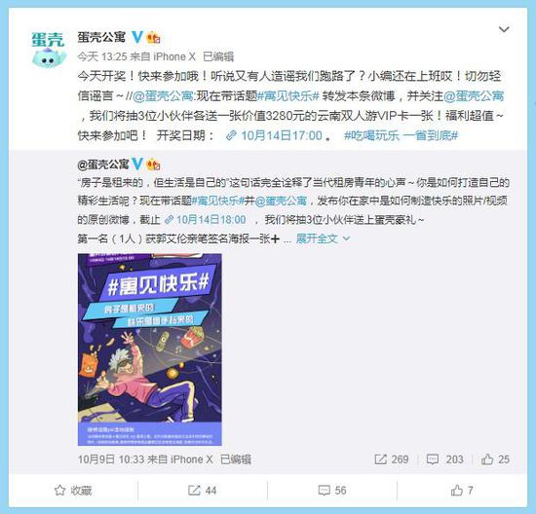536x514 pixels.
Task: Enlarge the #寓见快乐# poster image
Action: (x=150, y=349)
